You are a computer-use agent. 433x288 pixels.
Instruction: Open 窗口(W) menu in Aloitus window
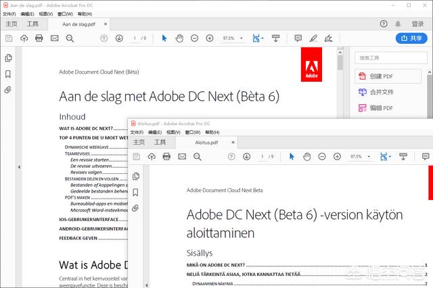click(192, 133)
